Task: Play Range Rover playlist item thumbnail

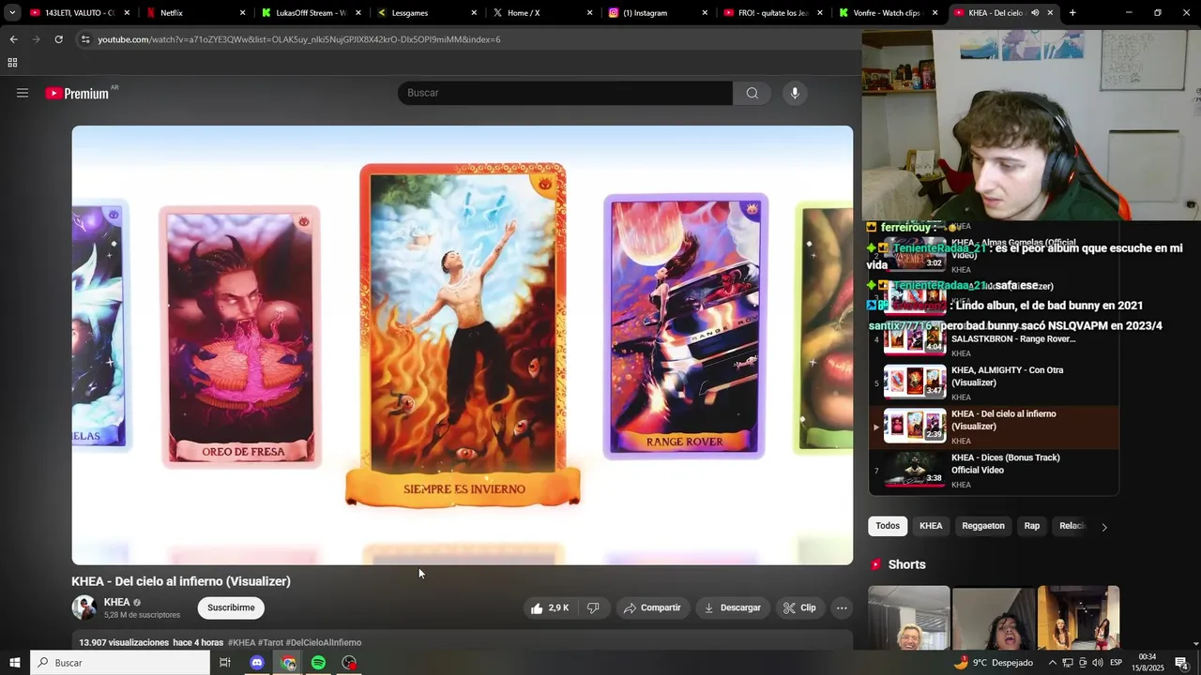Action: coord(915,338)
